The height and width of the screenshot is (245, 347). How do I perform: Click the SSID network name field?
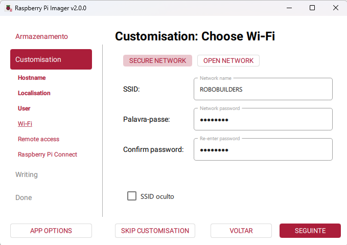click(x=263, y=89)
